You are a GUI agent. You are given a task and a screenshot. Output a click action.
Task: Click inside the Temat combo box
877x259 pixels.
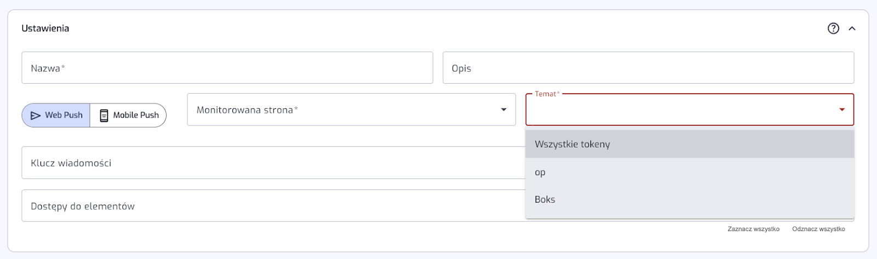680,110
